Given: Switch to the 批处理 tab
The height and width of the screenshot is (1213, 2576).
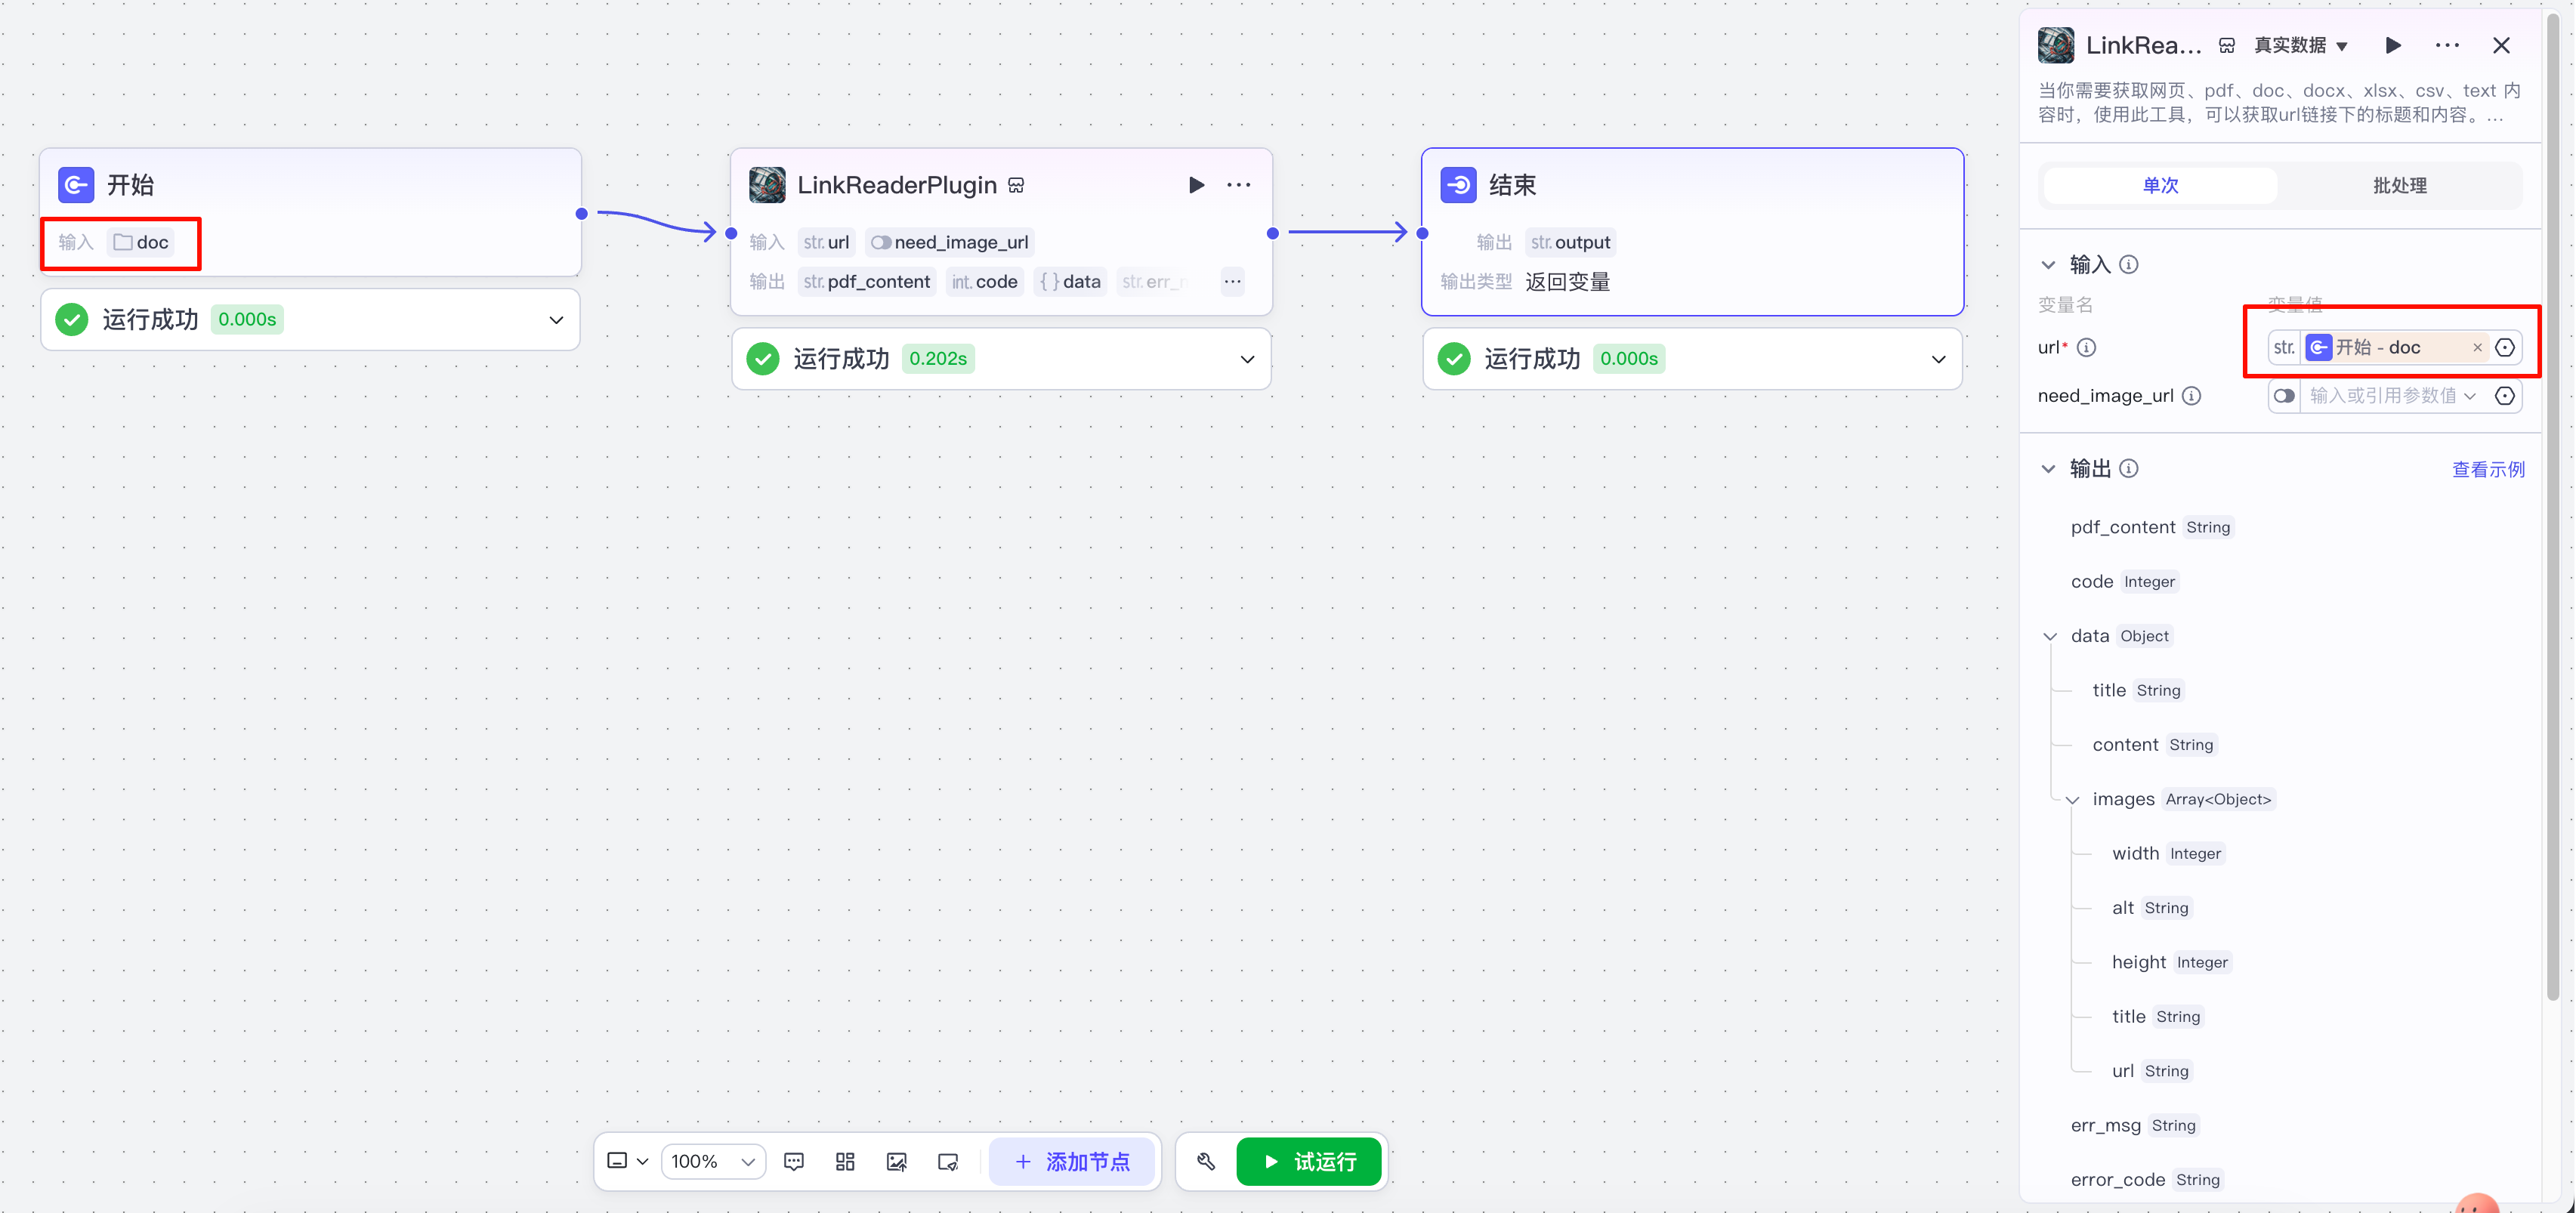Looking at the screenshot, I should (2399, 185).
